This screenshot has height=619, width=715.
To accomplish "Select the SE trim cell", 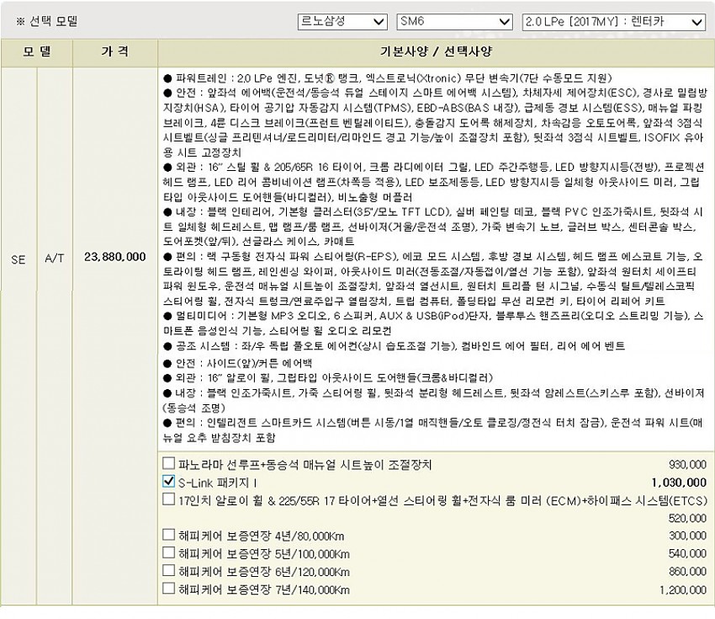I will 19,261.
